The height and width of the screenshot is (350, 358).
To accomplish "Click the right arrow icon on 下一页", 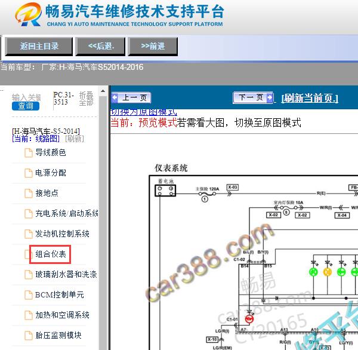I will pyautogui.click(x=270, y=97).
